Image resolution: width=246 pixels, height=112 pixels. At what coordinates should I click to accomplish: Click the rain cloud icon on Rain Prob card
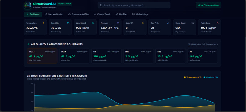[x=168, y=23]
